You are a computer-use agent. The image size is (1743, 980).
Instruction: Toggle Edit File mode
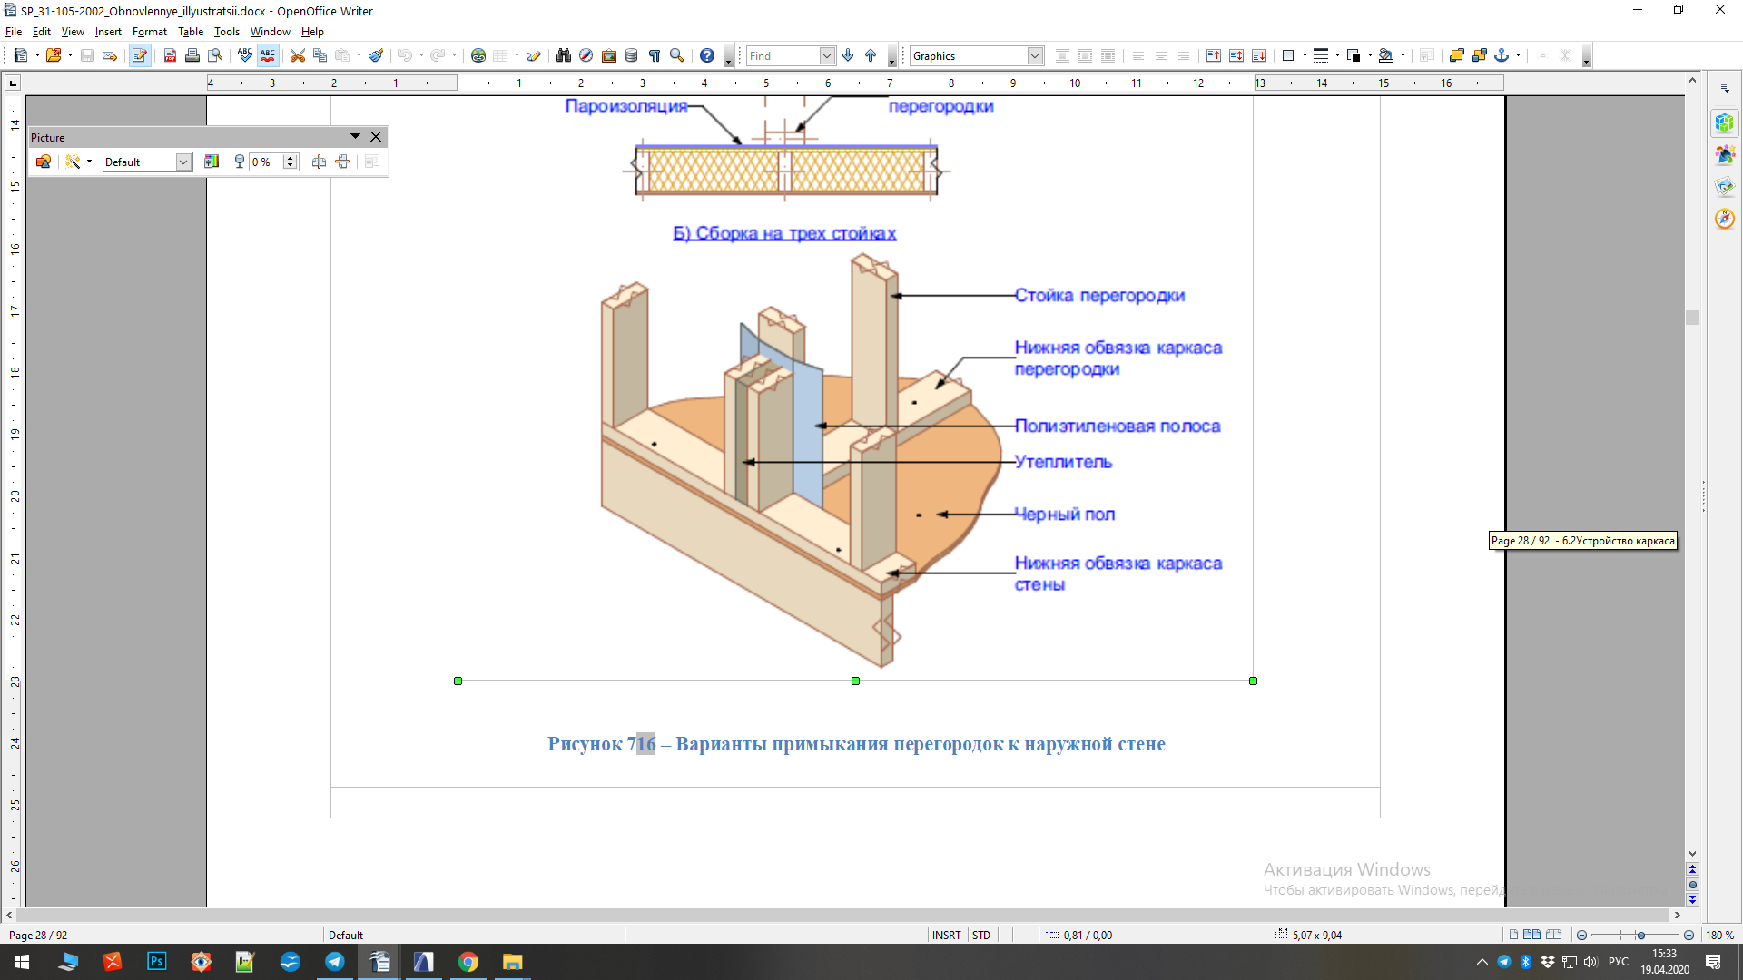[140, 55]
